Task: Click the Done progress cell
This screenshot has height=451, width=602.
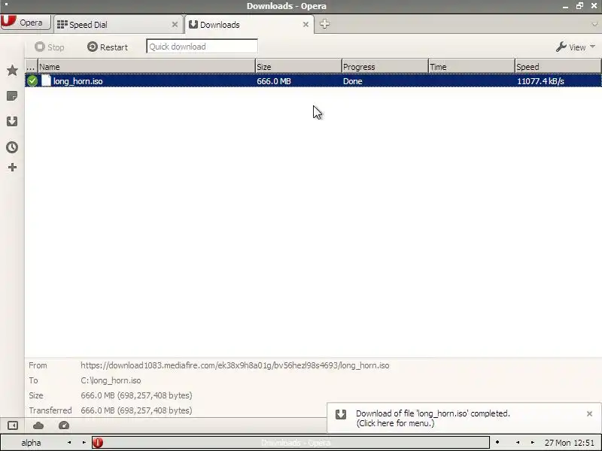Action: (352, 81)
